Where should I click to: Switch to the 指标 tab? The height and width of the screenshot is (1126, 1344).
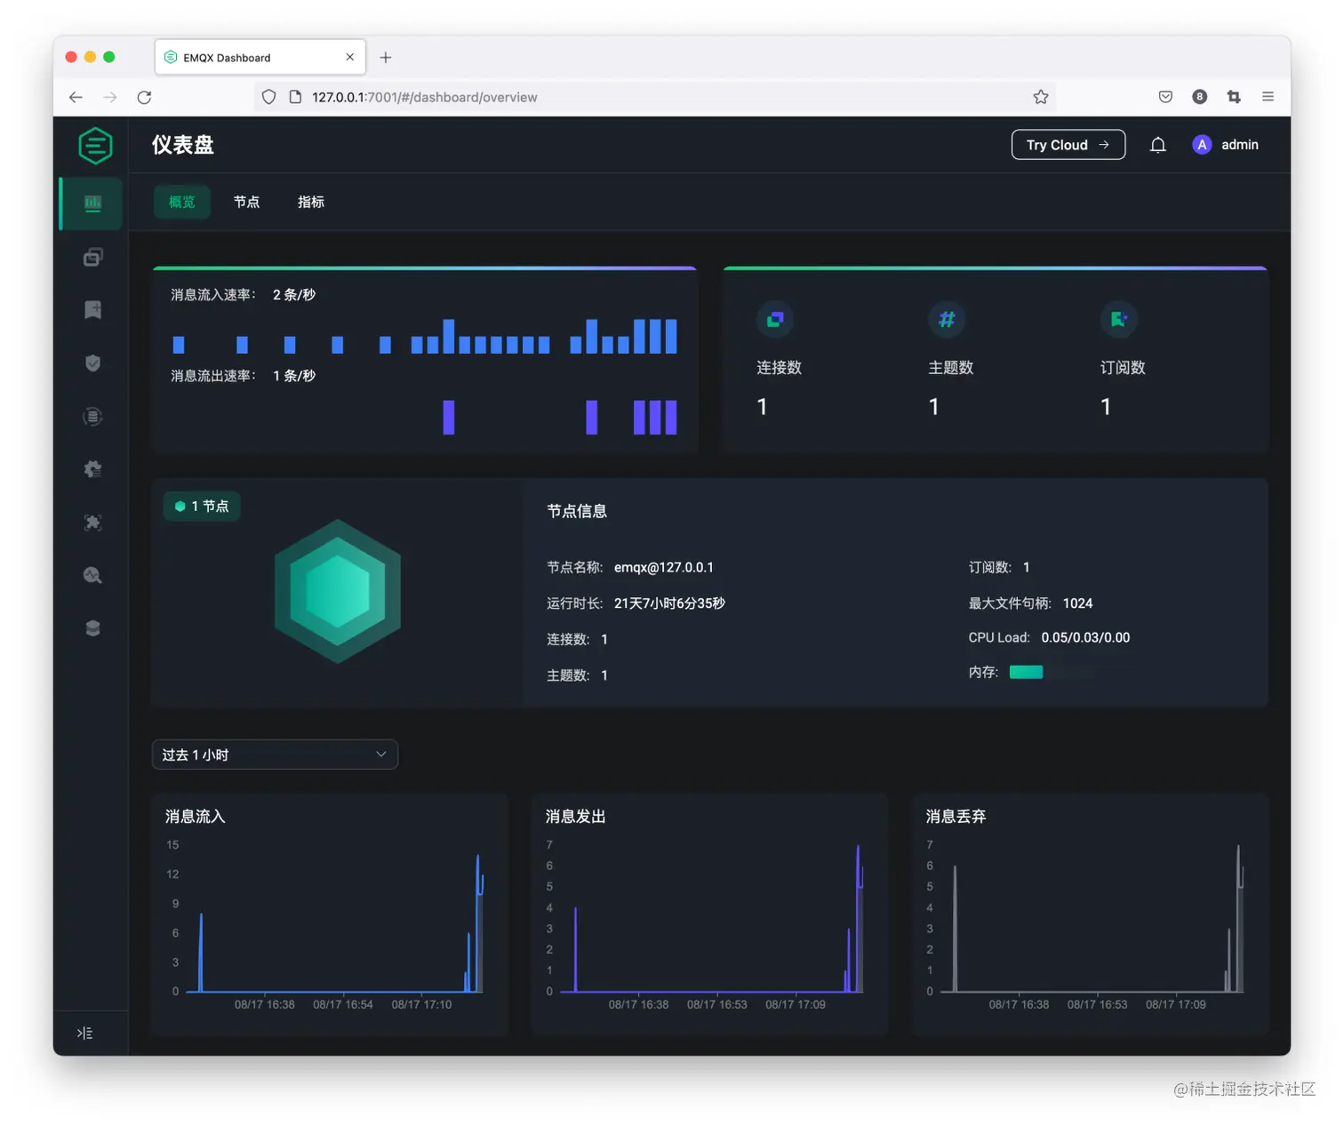click(310, 202)
